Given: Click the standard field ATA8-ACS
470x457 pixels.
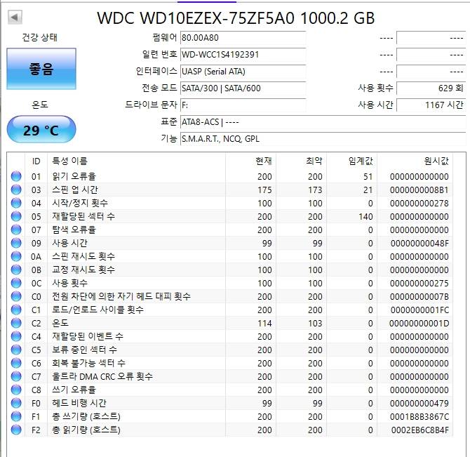Looking at the screenshot, I should click(323, 122).
